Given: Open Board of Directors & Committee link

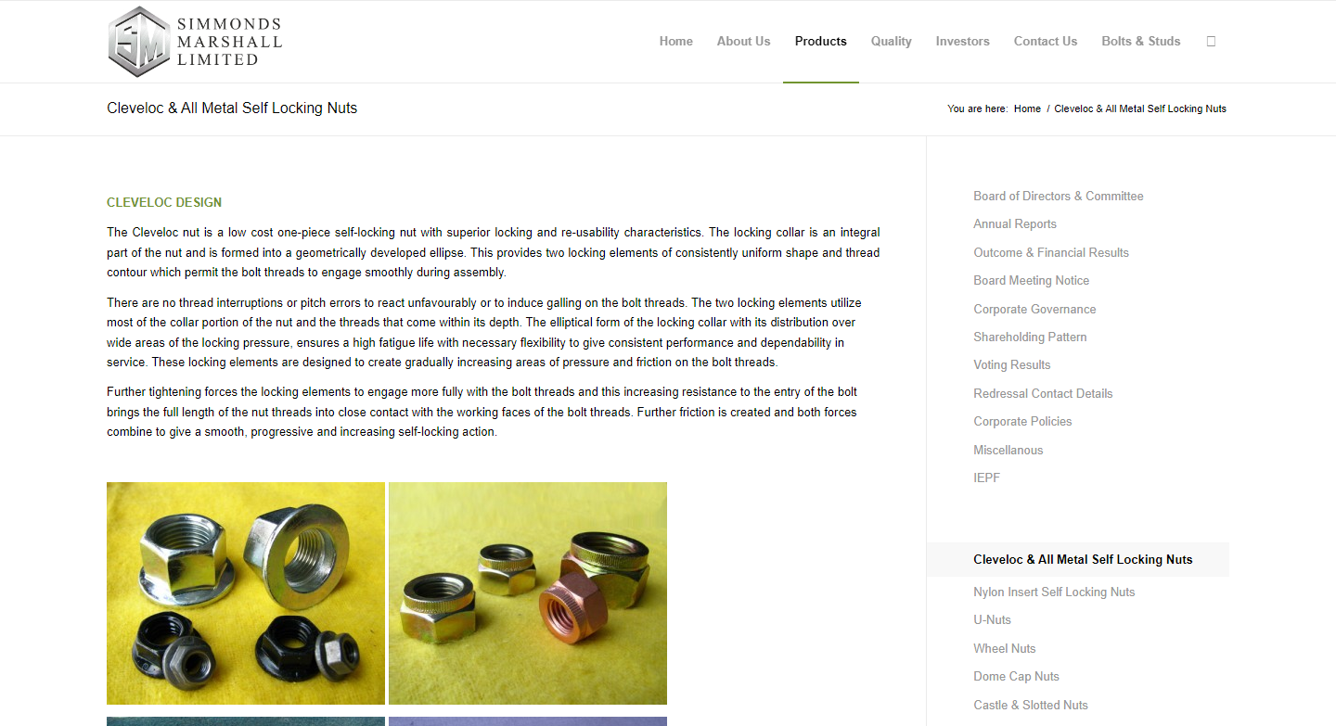Looking at the screenshot, I should click(x=1059, y=196).
